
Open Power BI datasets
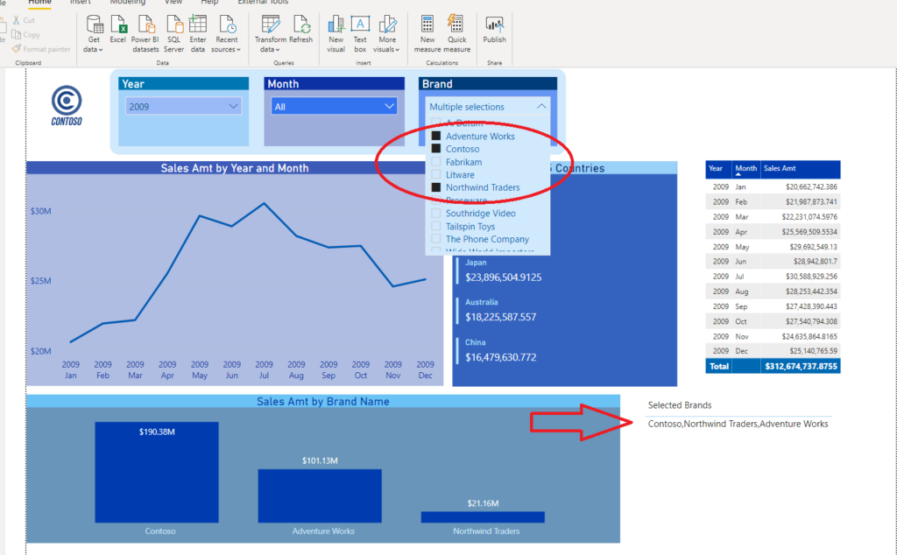coord(145,34)
